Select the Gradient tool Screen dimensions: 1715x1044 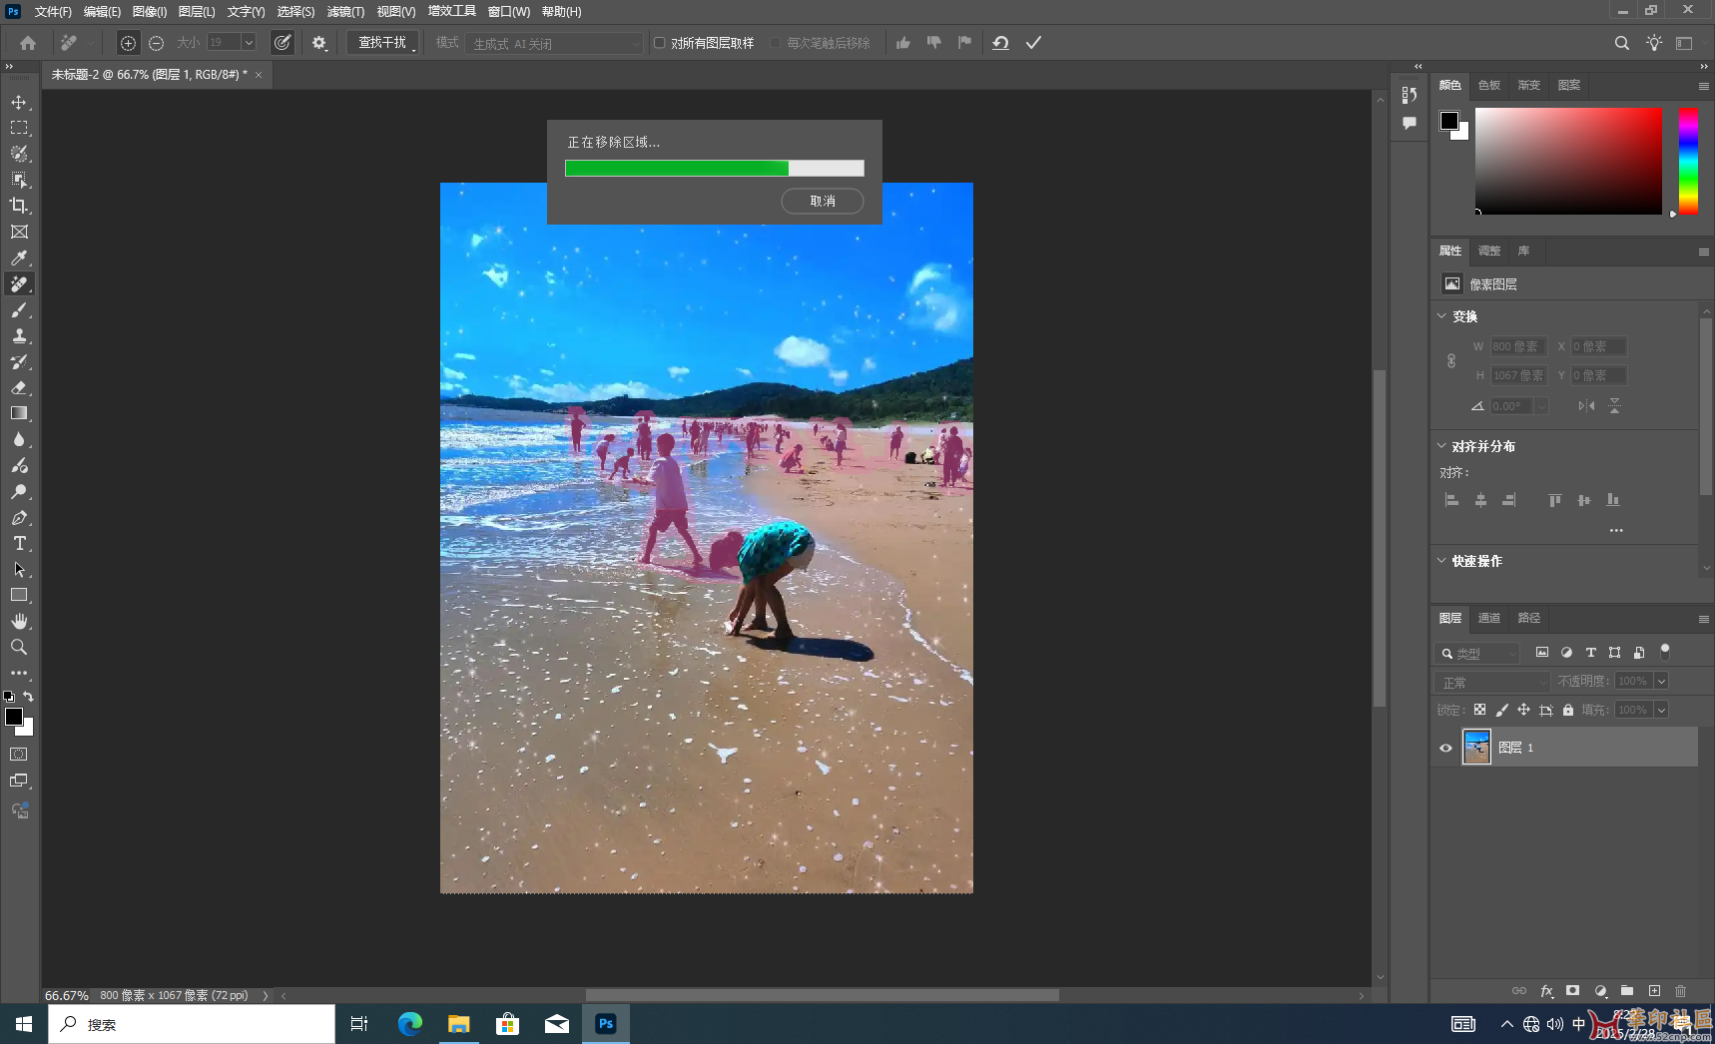[19, 413]
